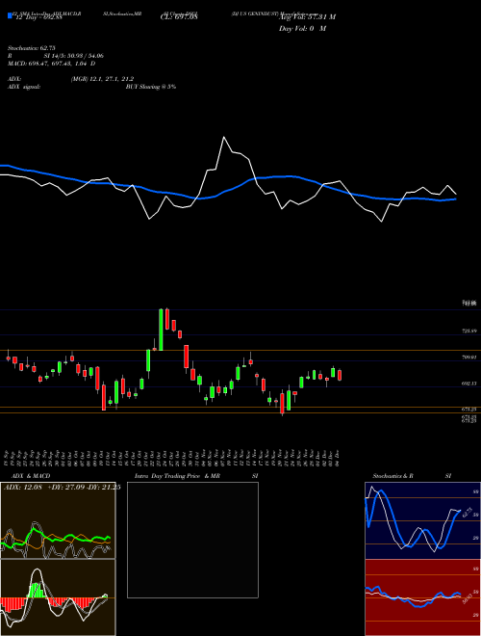Click the 'BUY Slowing @ 5%' signal text
This screenshot has height=636, width=481.
(x=151, y=87)
